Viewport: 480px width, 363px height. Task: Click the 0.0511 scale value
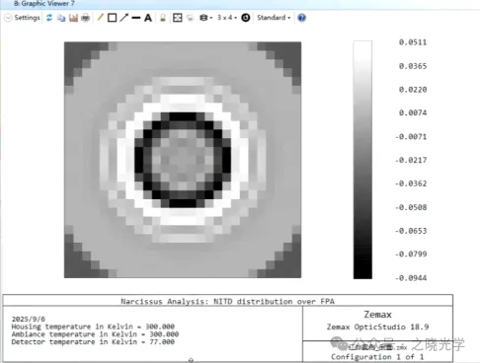coord(413,42)
